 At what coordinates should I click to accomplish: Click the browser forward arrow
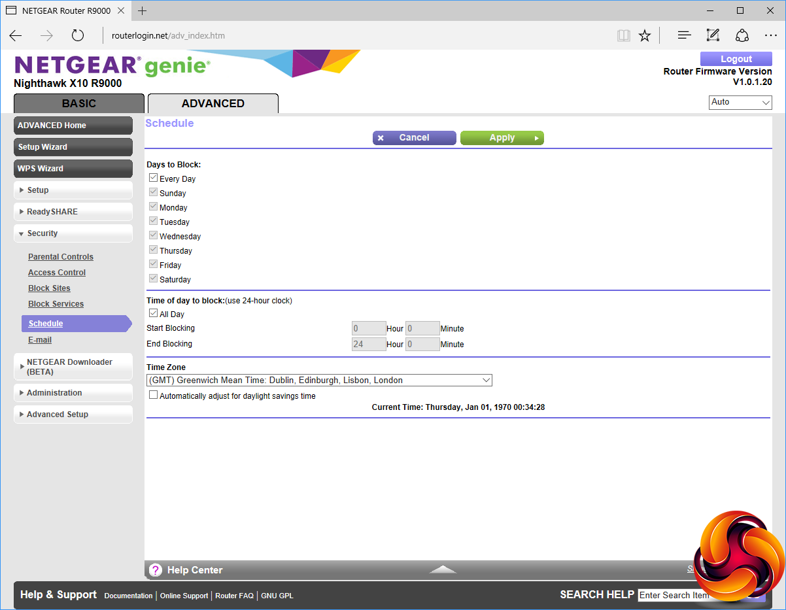coord(46,35)
